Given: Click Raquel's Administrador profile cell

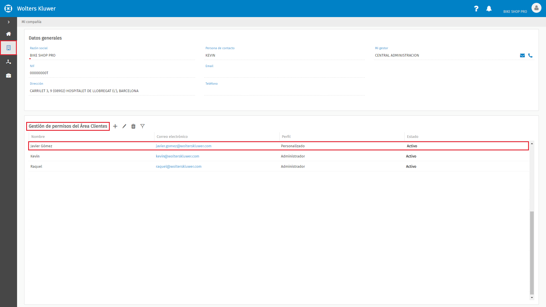Looking at the screenshot, I should pos(293,167).
